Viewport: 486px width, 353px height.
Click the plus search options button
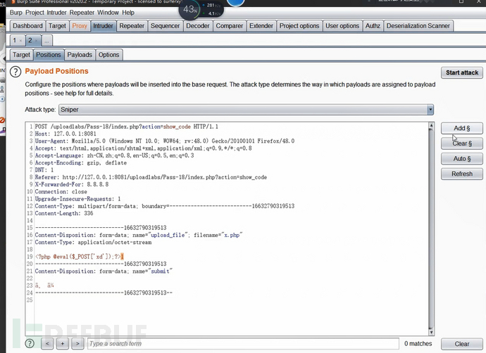point(63,343)
